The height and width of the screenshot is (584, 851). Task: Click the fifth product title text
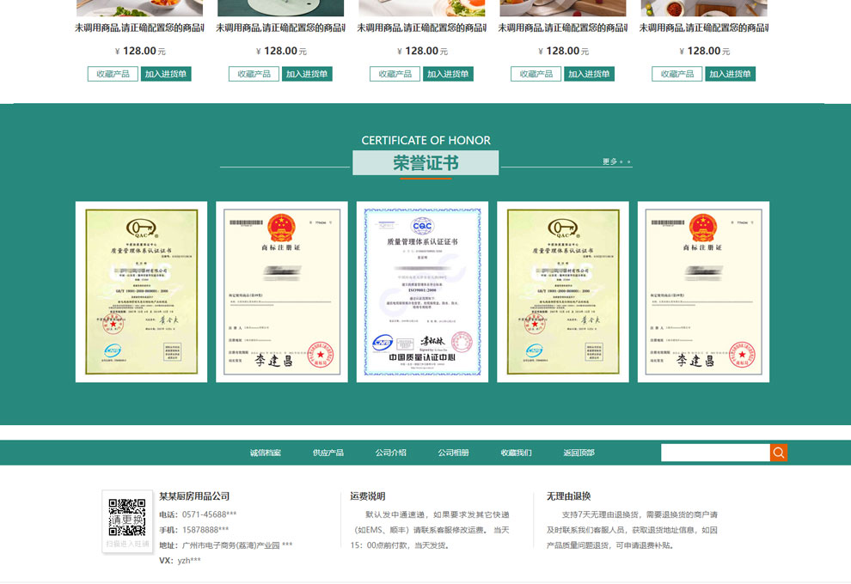(x=704, y=27)
